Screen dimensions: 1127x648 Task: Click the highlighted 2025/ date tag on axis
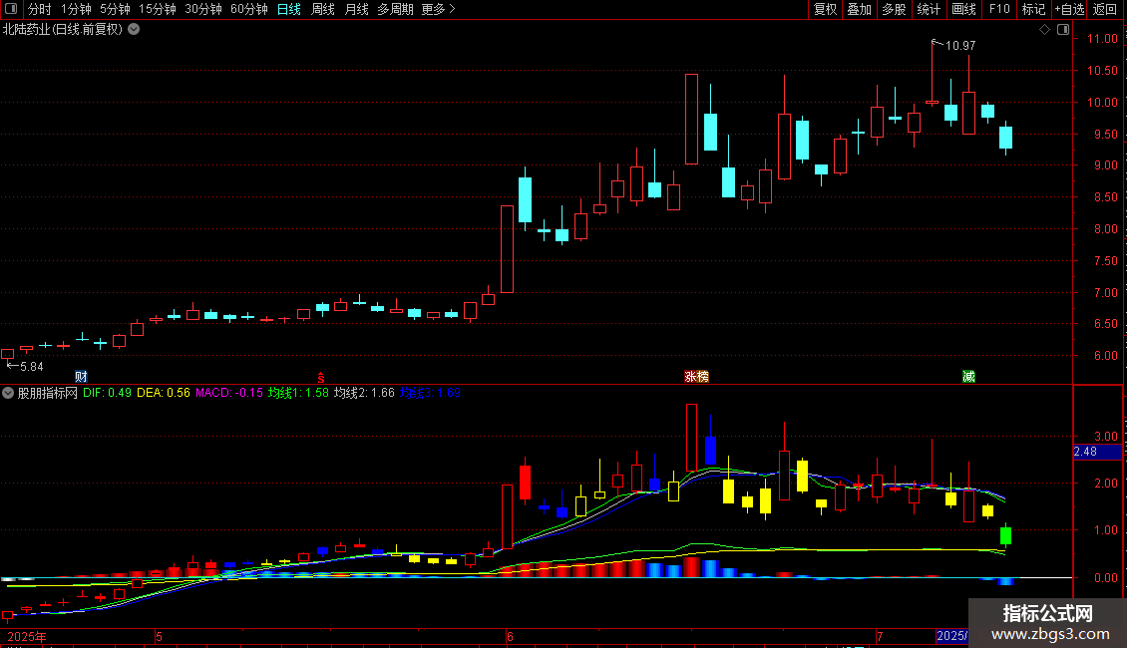(952, 636)
